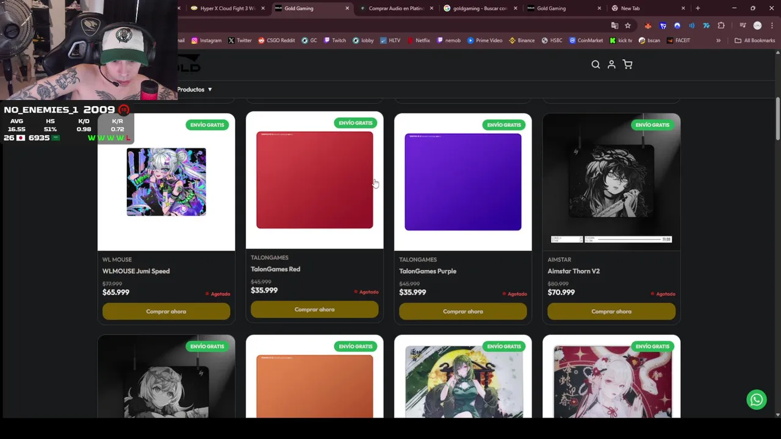Image resolution: width=781 pixels, height=439 pixels.
Task: Click the translate page icon
Action: (614, 26)
